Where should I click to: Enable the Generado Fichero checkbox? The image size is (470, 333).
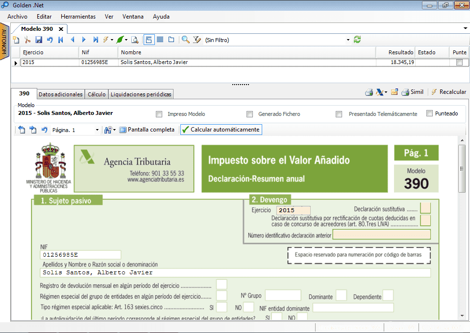[x=250, y=114]
